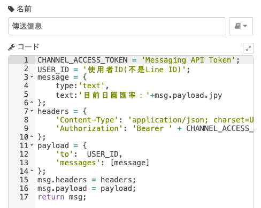The image size is (261, 208).
Task: Click the 'to' key on line 12
Action: tap(65, 154)
